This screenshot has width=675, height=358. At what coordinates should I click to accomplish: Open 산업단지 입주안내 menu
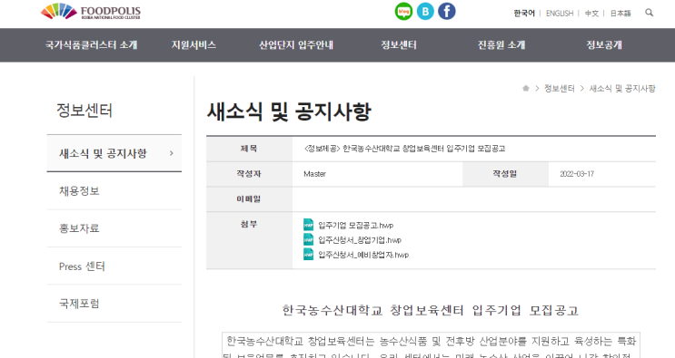tap(296, 45)
